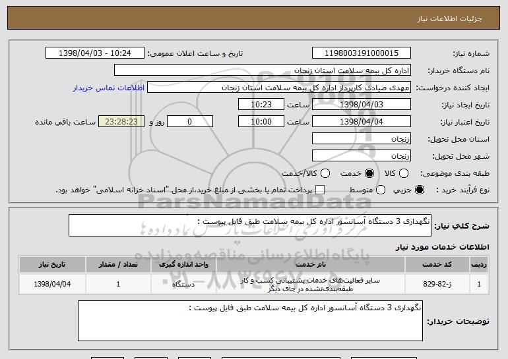Click the جزئیات اطلاعات نیاز header title
Image resolution: width=508 pixels, height=359 pixels.
[x=449, y=18]
